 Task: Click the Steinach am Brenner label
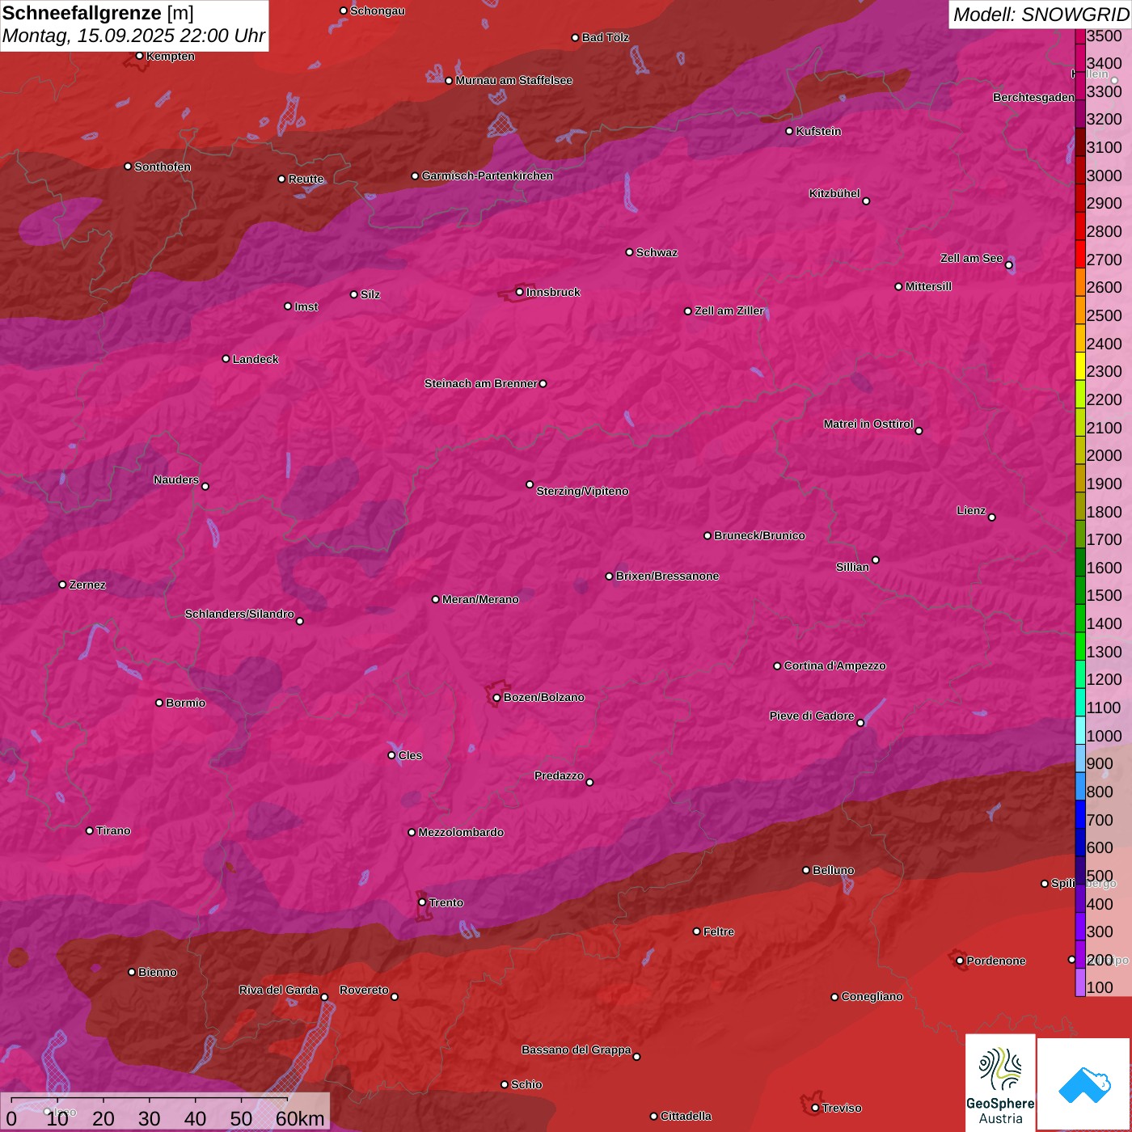click(480, 383)
